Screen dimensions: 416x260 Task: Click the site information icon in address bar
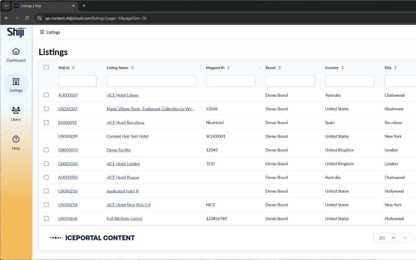(39, 18)
